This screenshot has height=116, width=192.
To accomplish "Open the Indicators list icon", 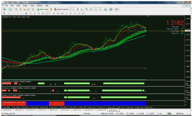I will click(x=105, y=9).
